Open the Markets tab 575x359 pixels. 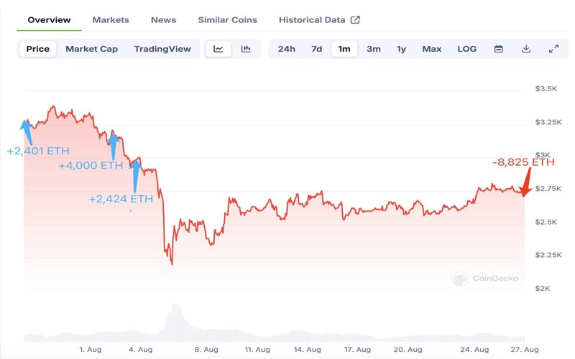(111, 20)
